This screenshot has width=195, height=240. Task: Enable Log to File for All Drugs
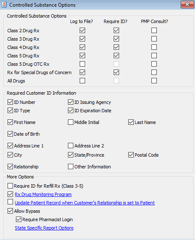(x=82, y=81)
